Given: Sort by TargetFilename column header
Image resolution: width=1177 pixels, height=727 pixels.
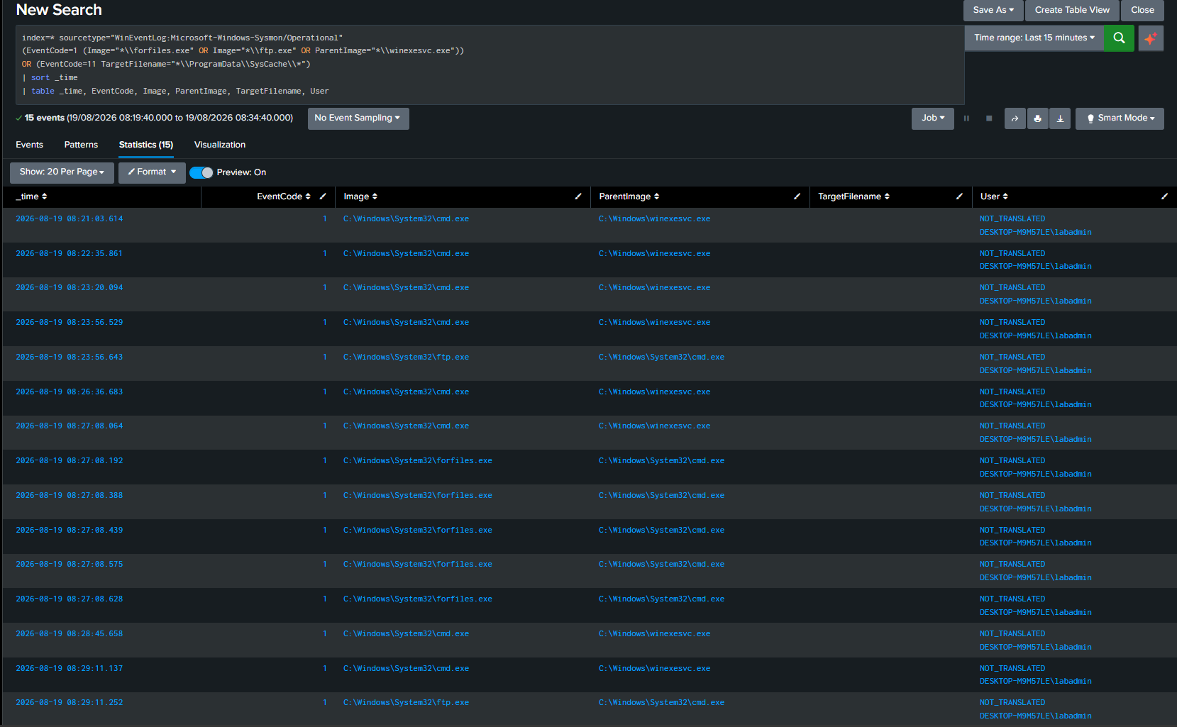Looking at the screenshot, I should click(853, 196).
